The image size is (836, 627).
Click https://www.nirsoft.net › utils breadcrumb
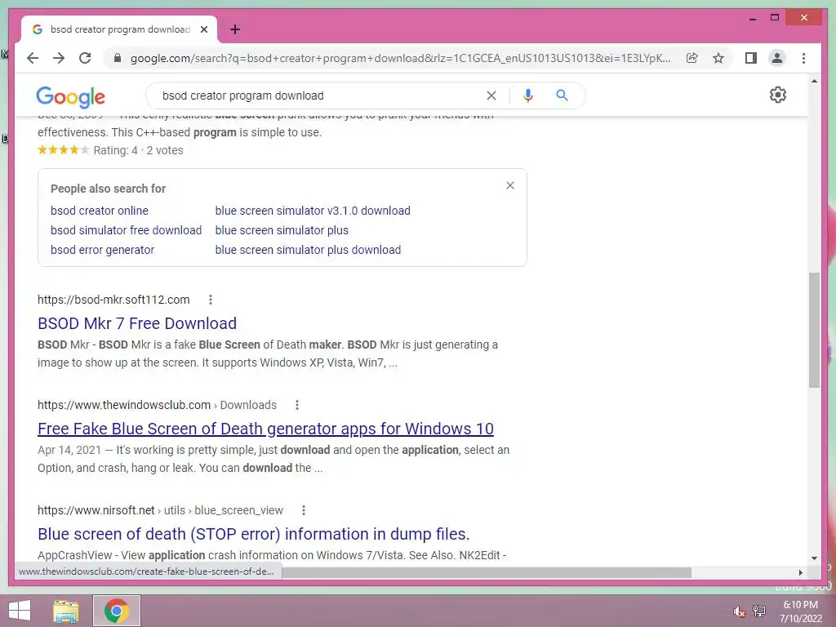point(160,510)
